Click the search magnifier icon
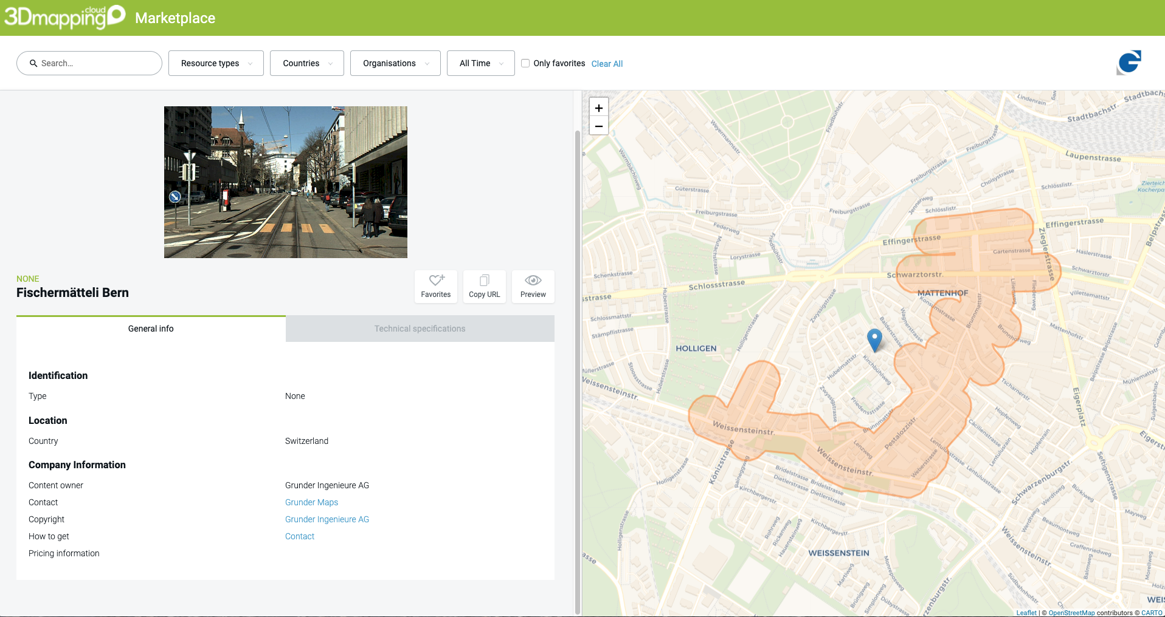 pos(33,63)
